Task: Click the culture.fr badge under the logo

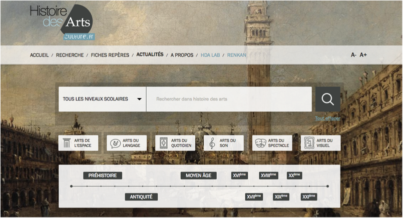Action: 79,36
